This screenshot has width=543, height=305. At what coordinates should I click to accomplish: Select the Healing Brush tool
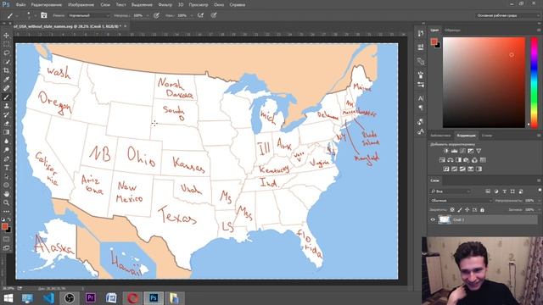pyautogui.click(x=7, y=88)
